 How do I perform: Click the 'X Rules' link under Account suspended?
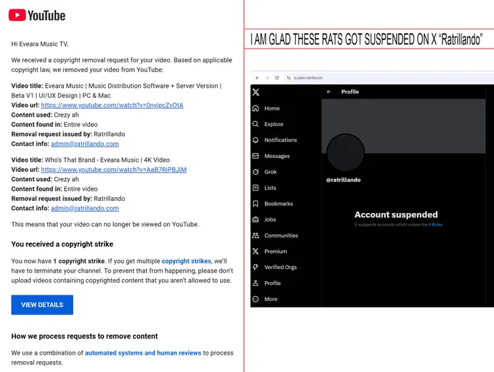pos(435,225)
